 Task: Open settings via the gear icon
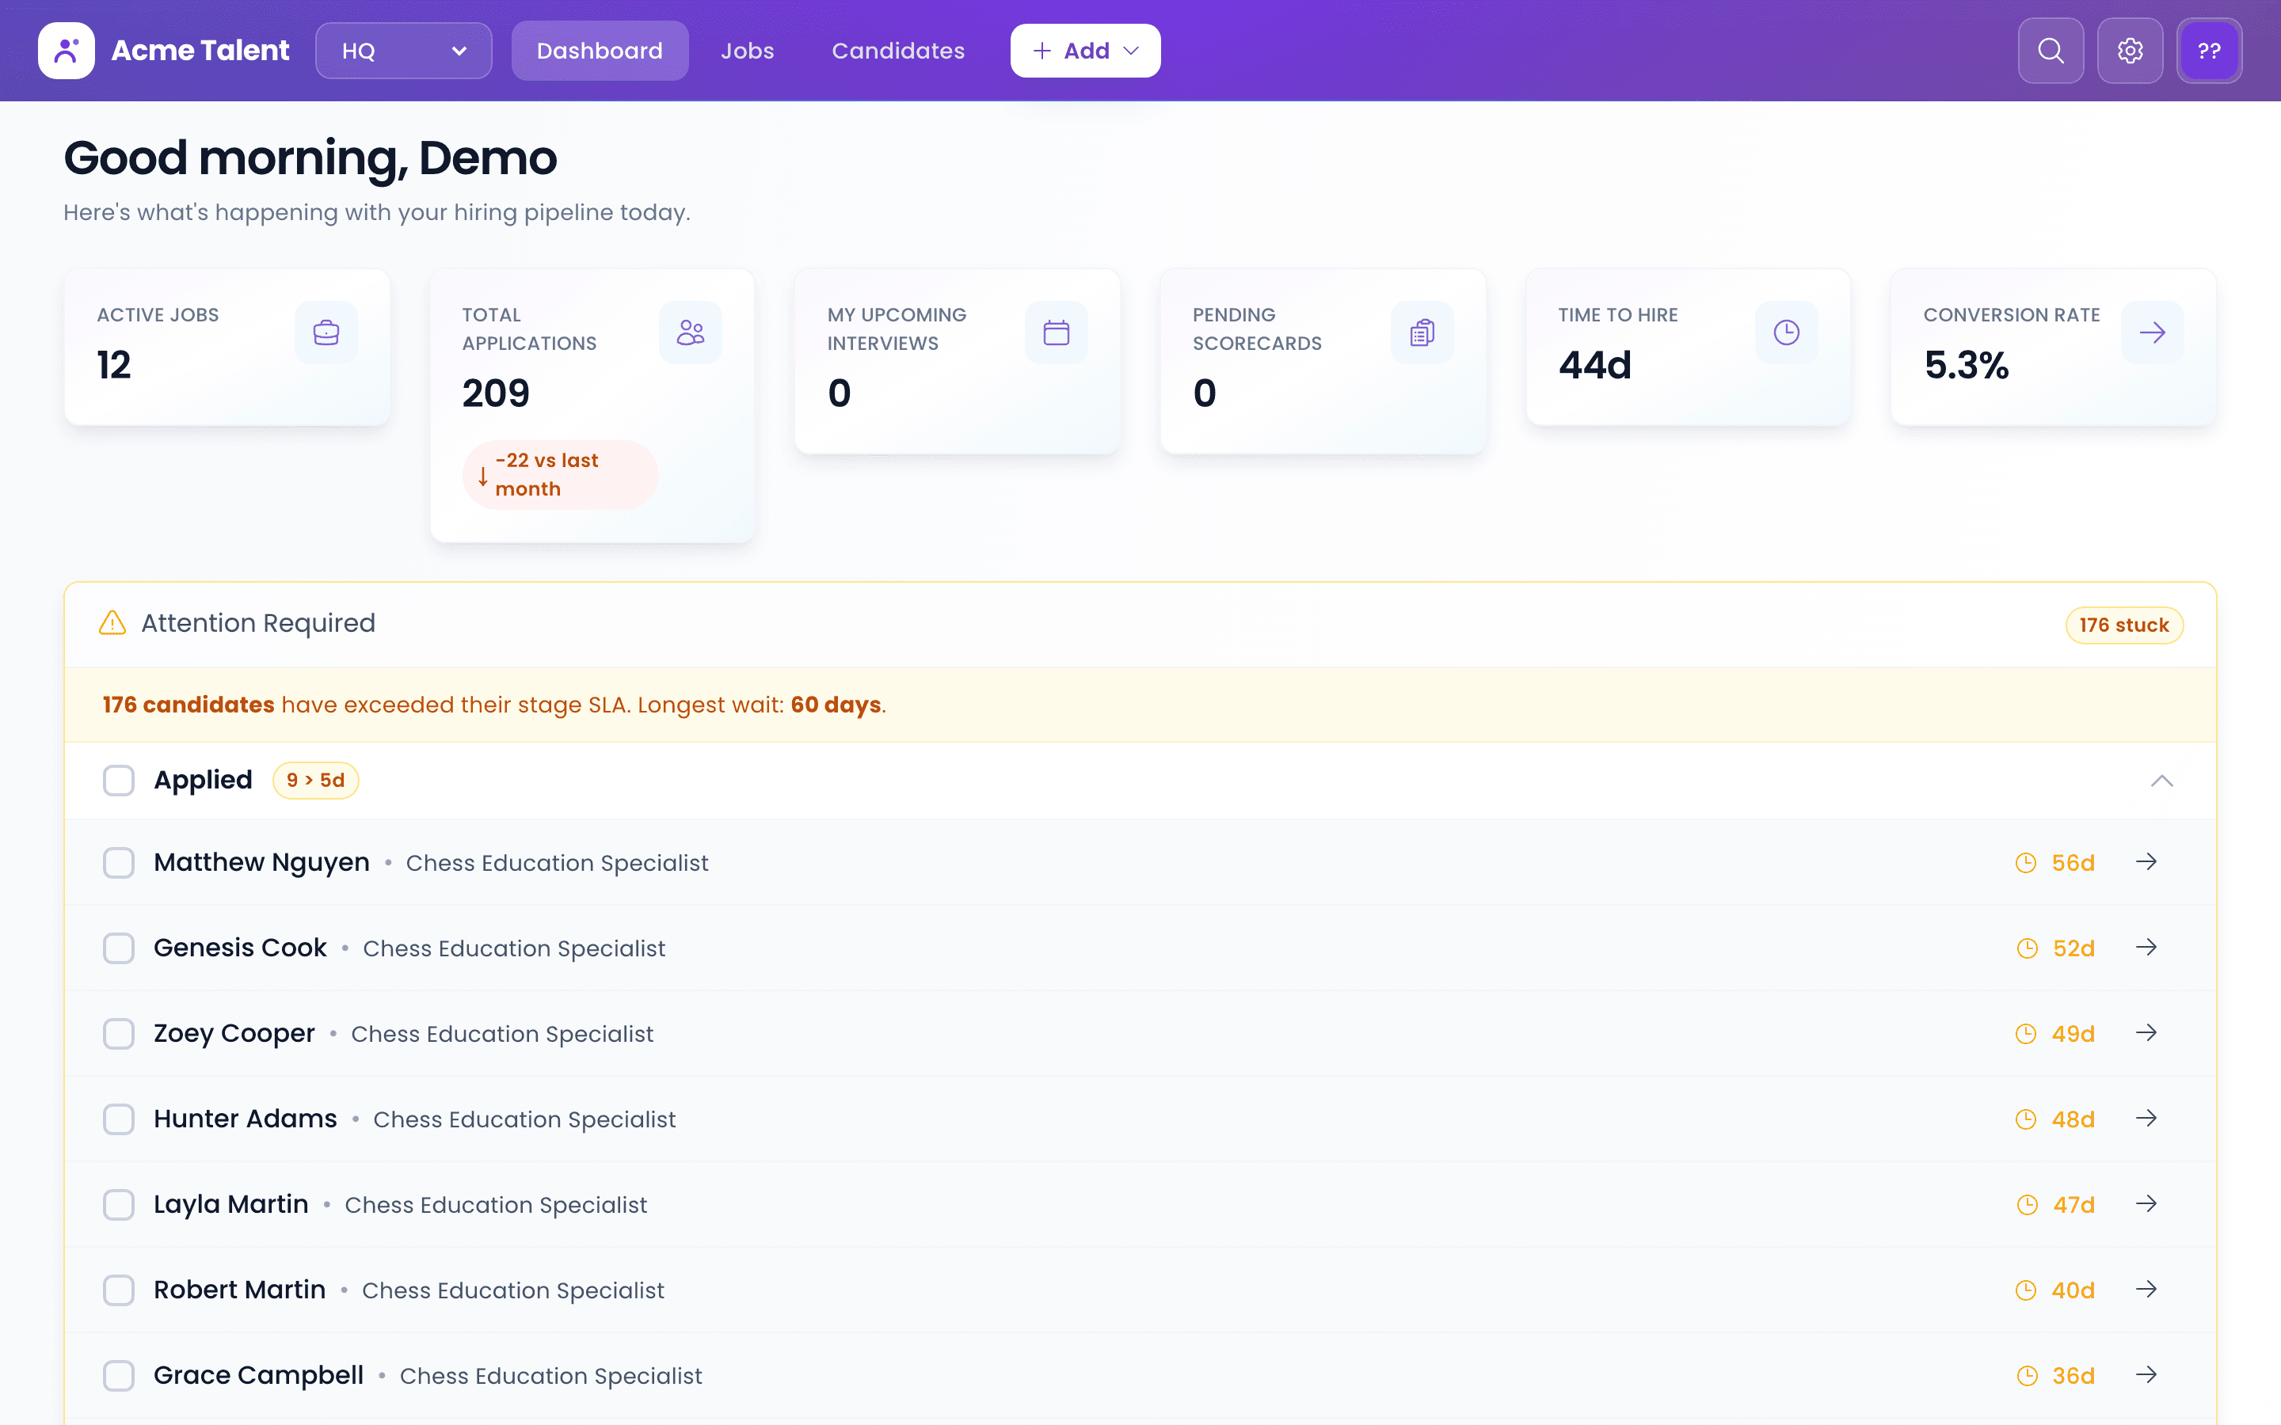(x=2131, y=51)
